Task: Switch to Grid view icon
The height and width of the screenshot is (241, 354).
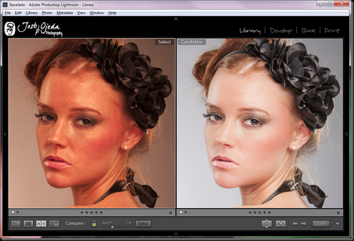Action: 16,224
